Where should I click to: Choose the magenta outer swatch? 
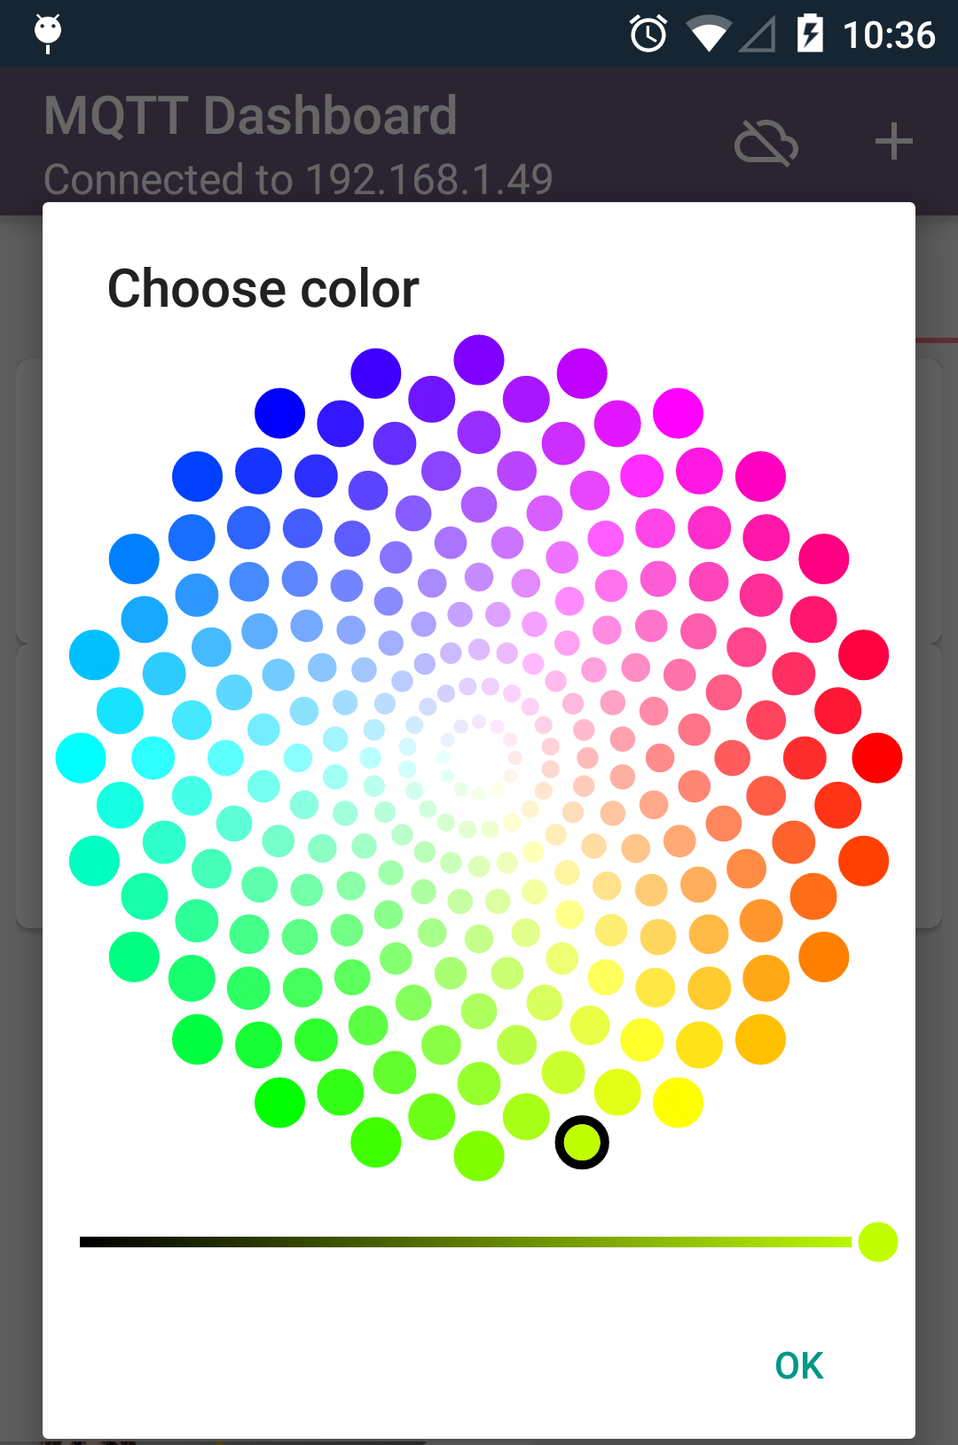(x=678, y=413)
